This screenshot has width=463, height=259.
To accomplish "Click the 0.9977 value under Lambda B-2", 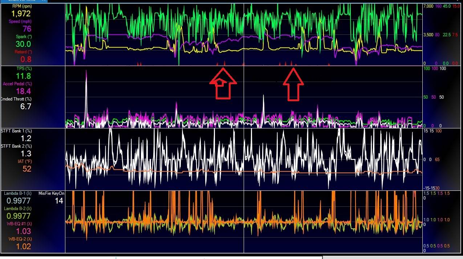I will [19, 216].
